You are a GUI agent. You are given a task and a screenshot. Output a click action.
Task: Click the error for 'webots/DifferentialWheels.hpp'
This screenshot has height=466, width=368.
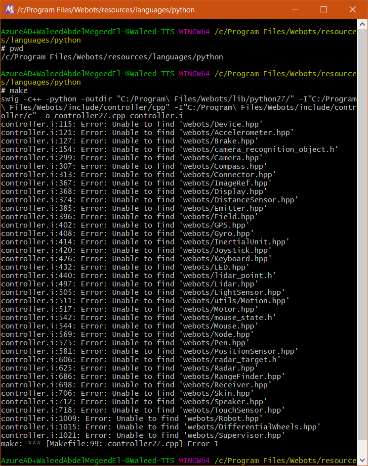click(161, 426)
